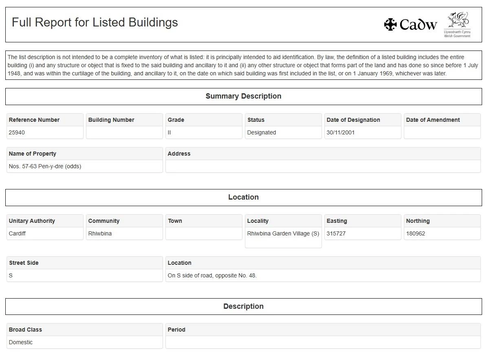This screenshot has width=489, height=354.
Task: Click the Cadw logo
Action: (410, 24)
